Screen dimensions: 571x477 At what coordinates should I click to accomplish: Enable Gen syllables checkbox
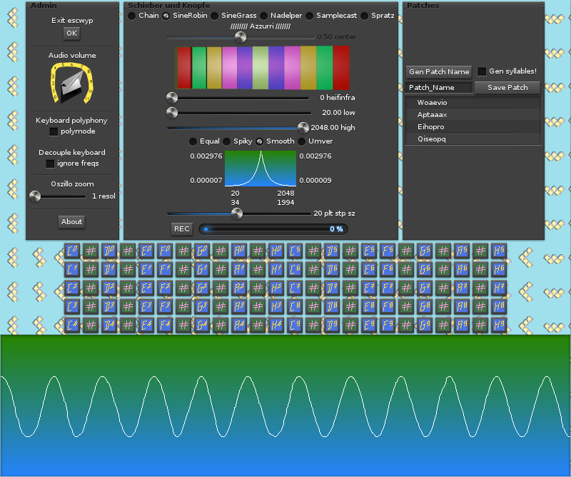click(x=482, y=71)
